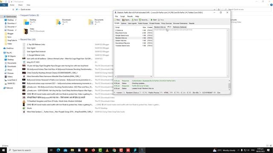Start the traffic bot with green play icon
Viewport: 273px width, 153px height.
click(154, 20)
